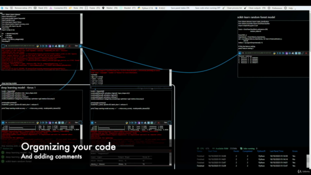Run the datasets import panel with single arrow
Viewport: 311px width, 175px height.
tap(41, 46)
